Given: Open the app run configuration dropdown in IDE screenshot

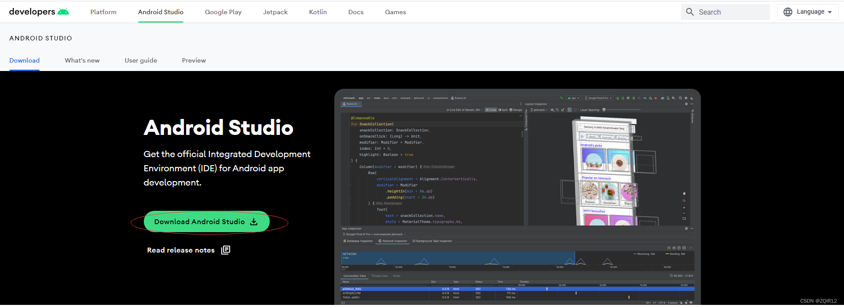Looking at the screenshot, I should tap(573, 98).
